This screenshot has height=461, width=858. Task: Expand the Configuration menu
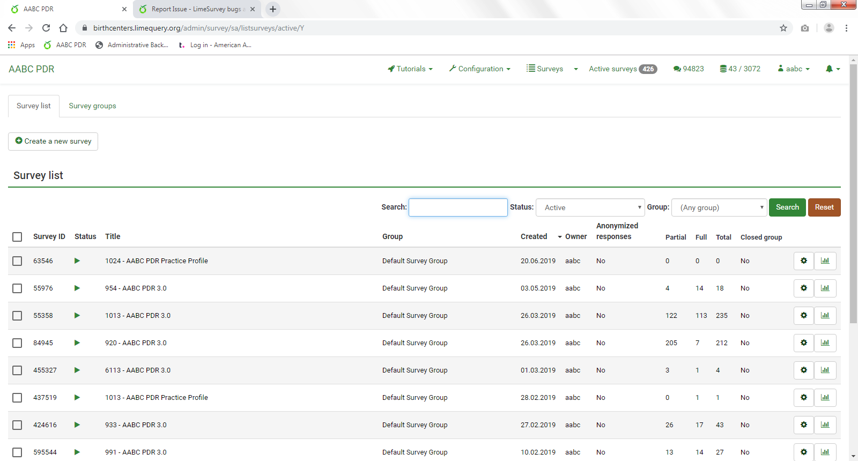click(x=479, y=69)
